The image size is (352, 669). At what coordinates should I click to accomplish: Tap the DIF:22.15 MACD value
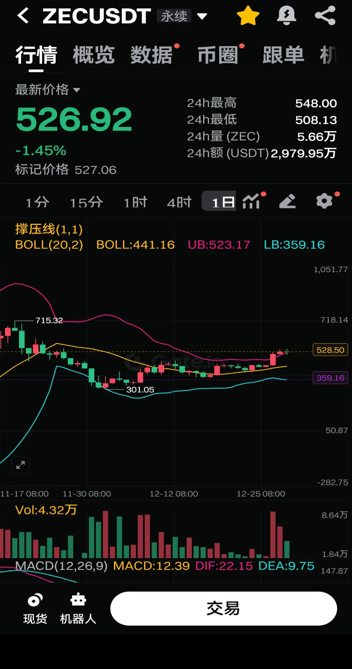224,566
